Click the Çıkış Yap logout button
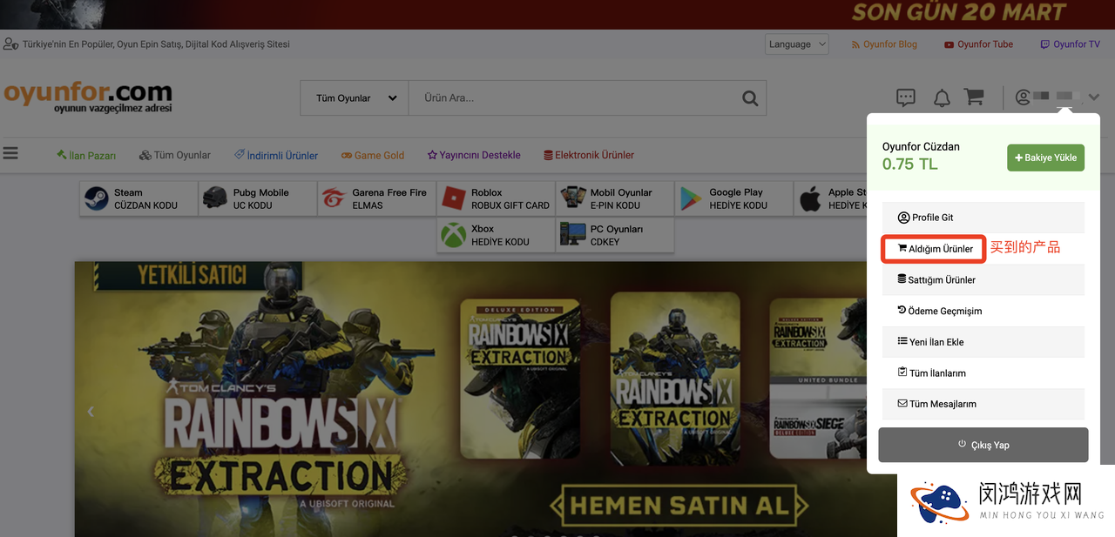The height and width of the screenshot is (537, 1115). [x=983, y=445]
